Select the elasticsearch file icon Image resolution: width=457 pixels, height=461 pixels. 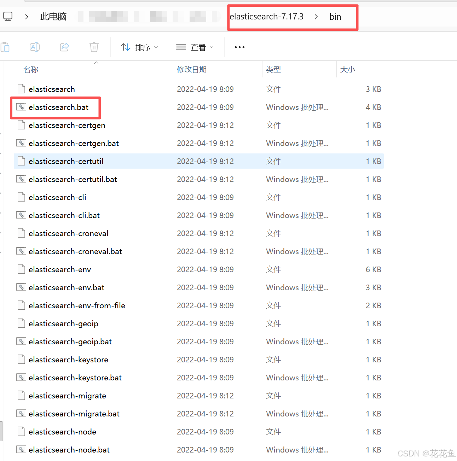[21, 89]
